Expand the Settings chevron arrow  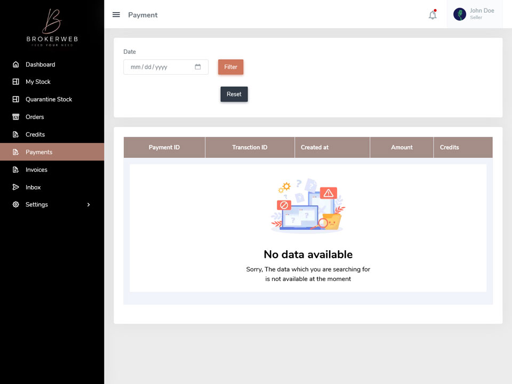(89, 205)
